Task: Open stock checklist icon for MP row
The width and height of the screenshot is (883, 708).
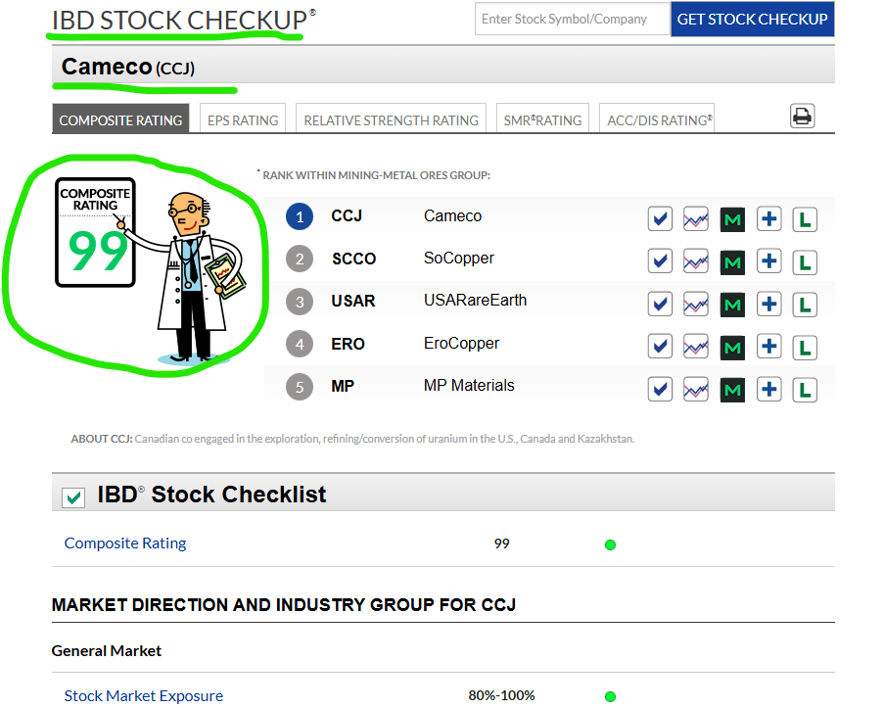Action: [660, 389]
